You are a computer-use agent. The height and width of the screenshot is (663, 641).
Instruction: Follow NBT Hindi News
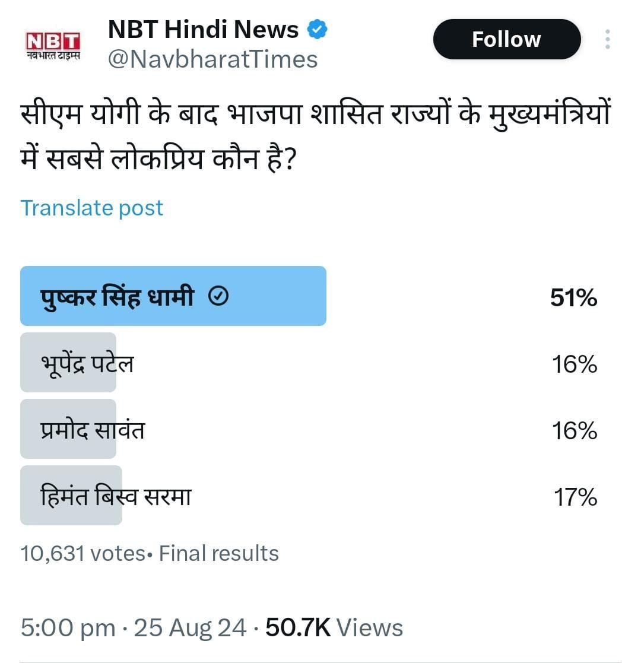(506, 39)
